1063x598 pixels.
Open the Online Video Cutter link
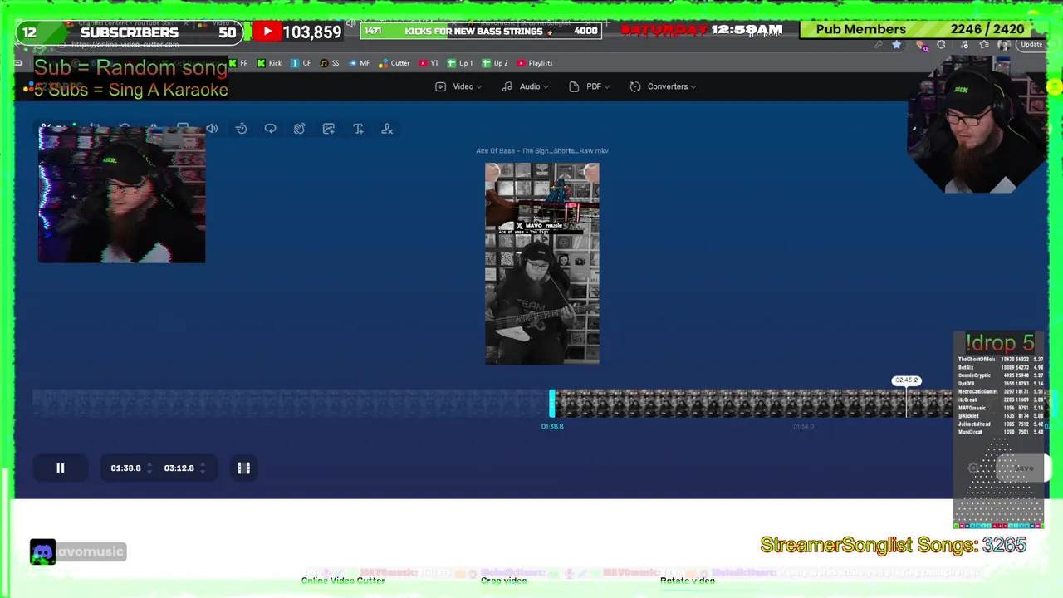click(343, 581)
